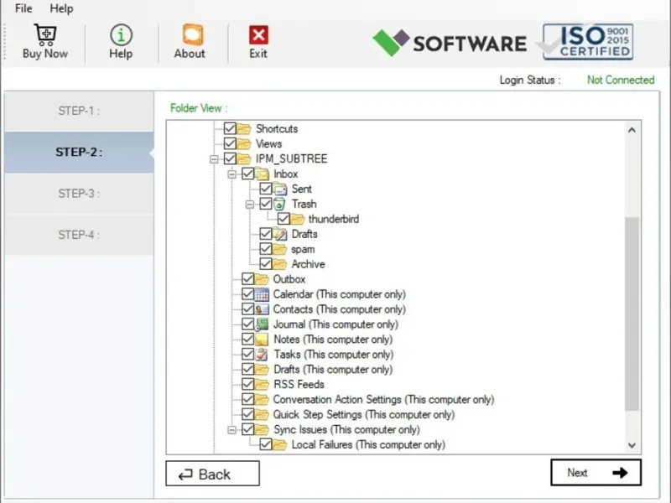671x503 pixels.
Task: Click the Inbox envelope folder icon
Action: coord(263,174)
